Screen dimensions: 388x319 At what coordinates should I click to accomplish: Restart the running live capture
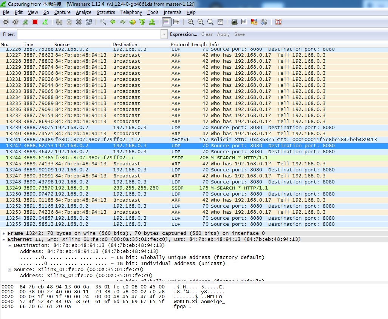[x=45, y=22]
